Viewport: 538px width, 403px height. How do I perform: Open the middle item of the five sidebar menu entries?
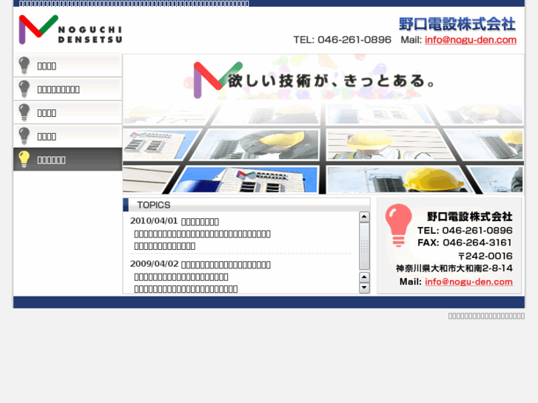(68, 113)
